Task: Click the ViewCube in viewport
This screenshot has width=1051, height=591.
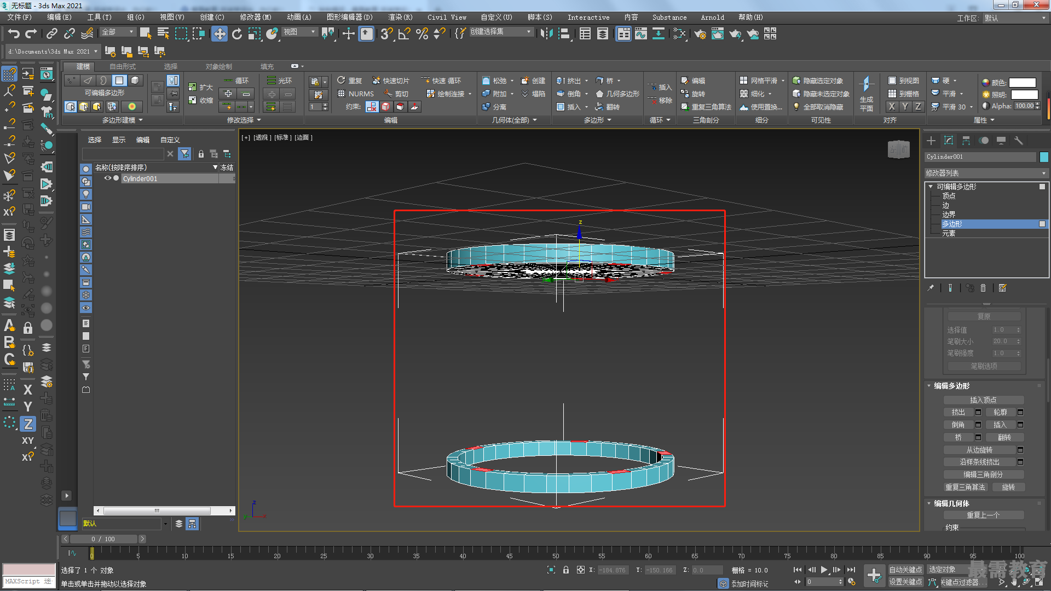Action: (899, 149)
